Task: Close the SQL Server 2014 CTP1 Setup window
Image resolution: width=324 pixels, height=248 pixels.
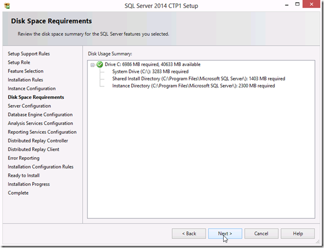Action: [x=312, y=4]
